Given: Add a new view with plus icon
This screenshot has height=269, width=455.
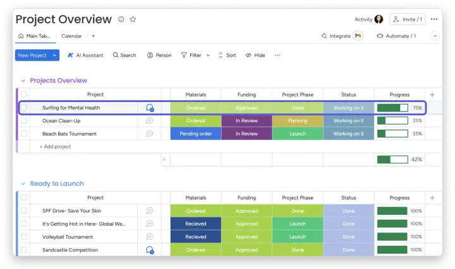Looking at the screenshot, I should click(93, 36).
